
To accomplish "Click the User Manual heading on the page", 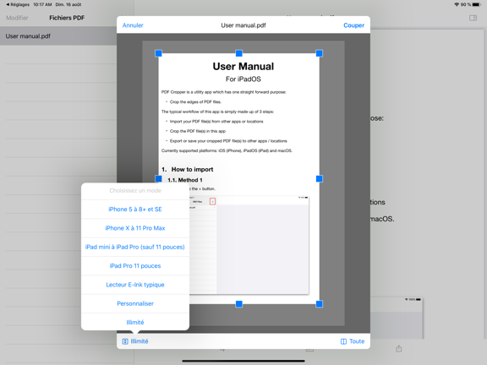I will coord(243,67).
